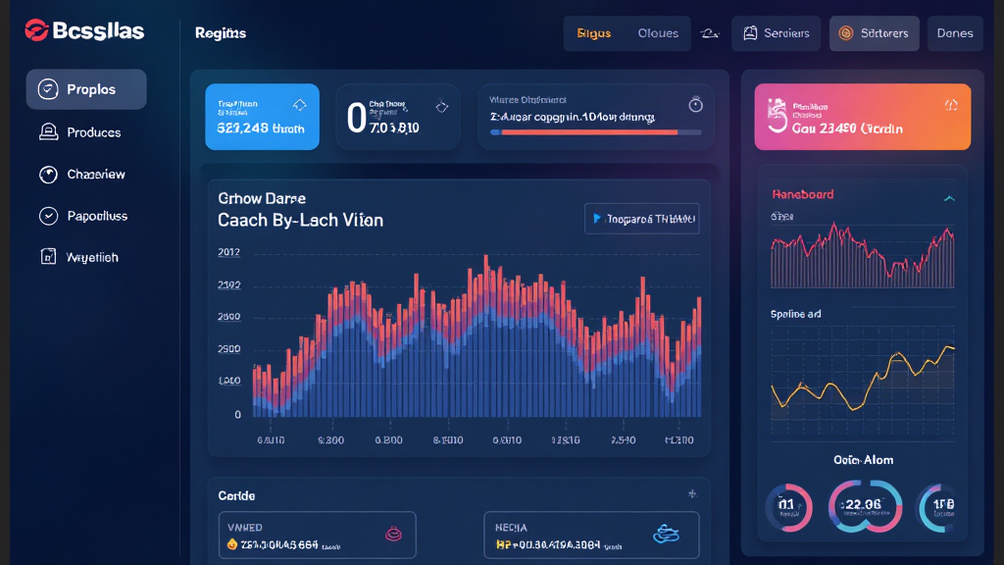
Task: Click the timer icon on progress card
Action: pyautogui.click(x=695, y=105)
